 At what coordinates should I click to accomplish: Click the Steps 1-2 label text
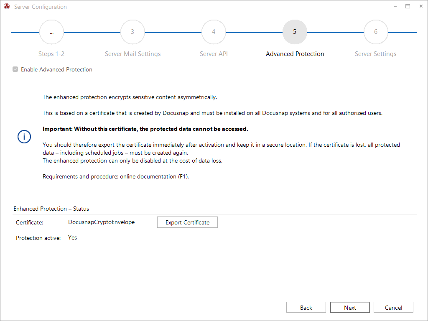(x=51, y=54)
